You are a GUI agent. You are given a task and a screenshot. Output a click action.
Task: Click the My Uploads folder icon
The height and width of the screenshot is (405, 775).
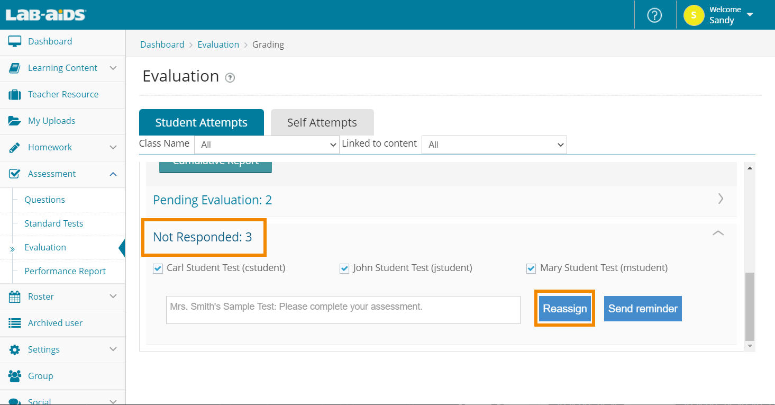[14, 121]
